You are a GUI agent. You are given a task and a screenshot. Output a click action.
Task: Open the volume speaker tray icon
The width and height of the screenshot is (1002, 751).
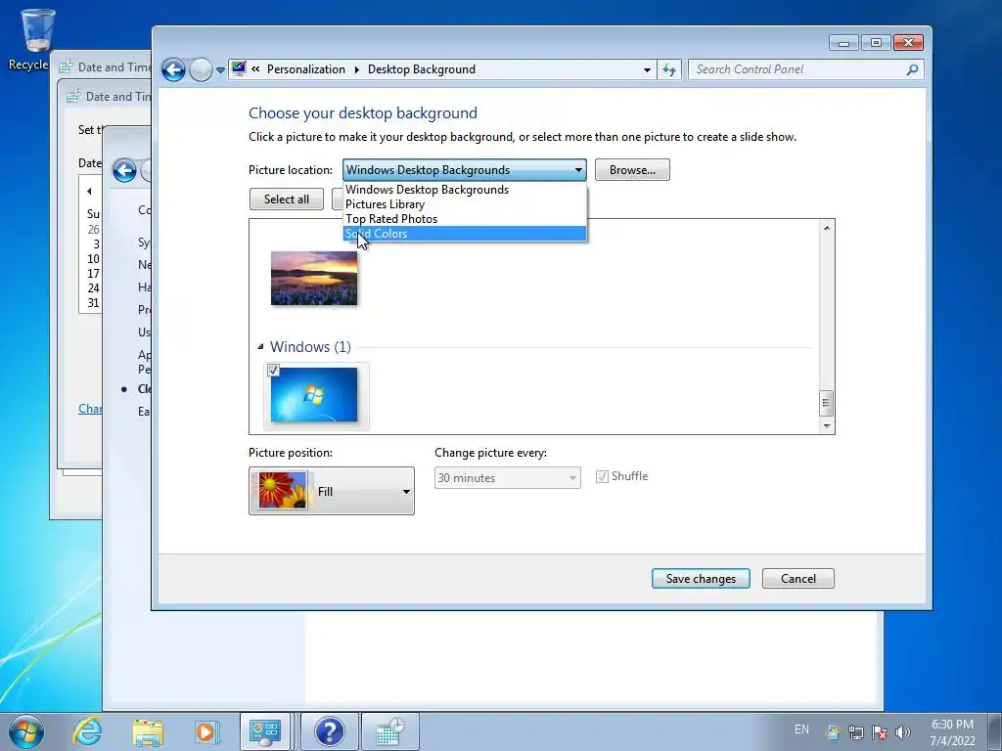(902, 731)
